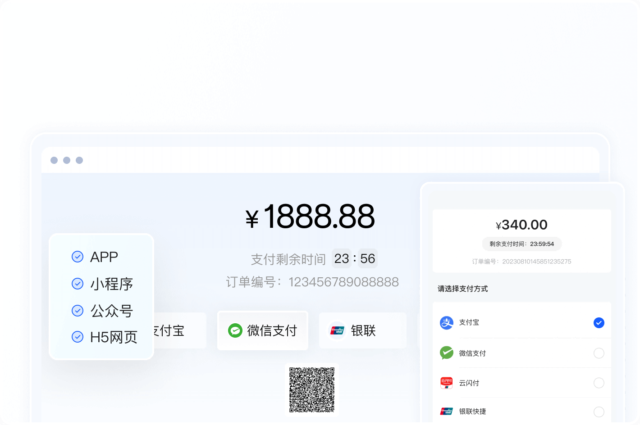
Task: Click the 剩余支付时间 countdown pill
Action: point(521,244)
